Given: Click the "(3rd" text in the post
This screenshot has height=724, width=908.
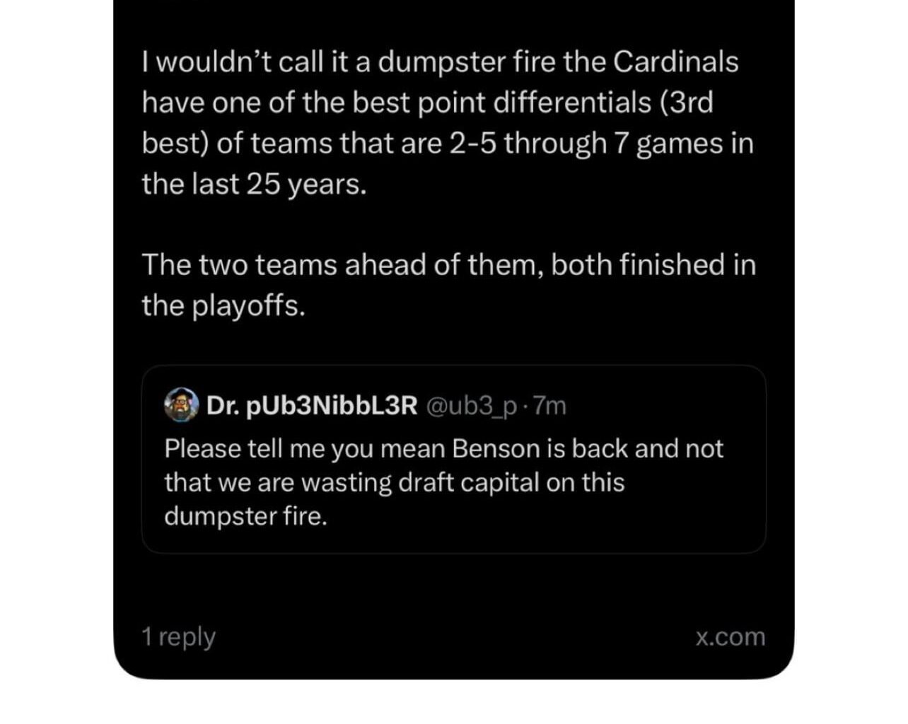Looking at the screenshot, I should point(686,103).
